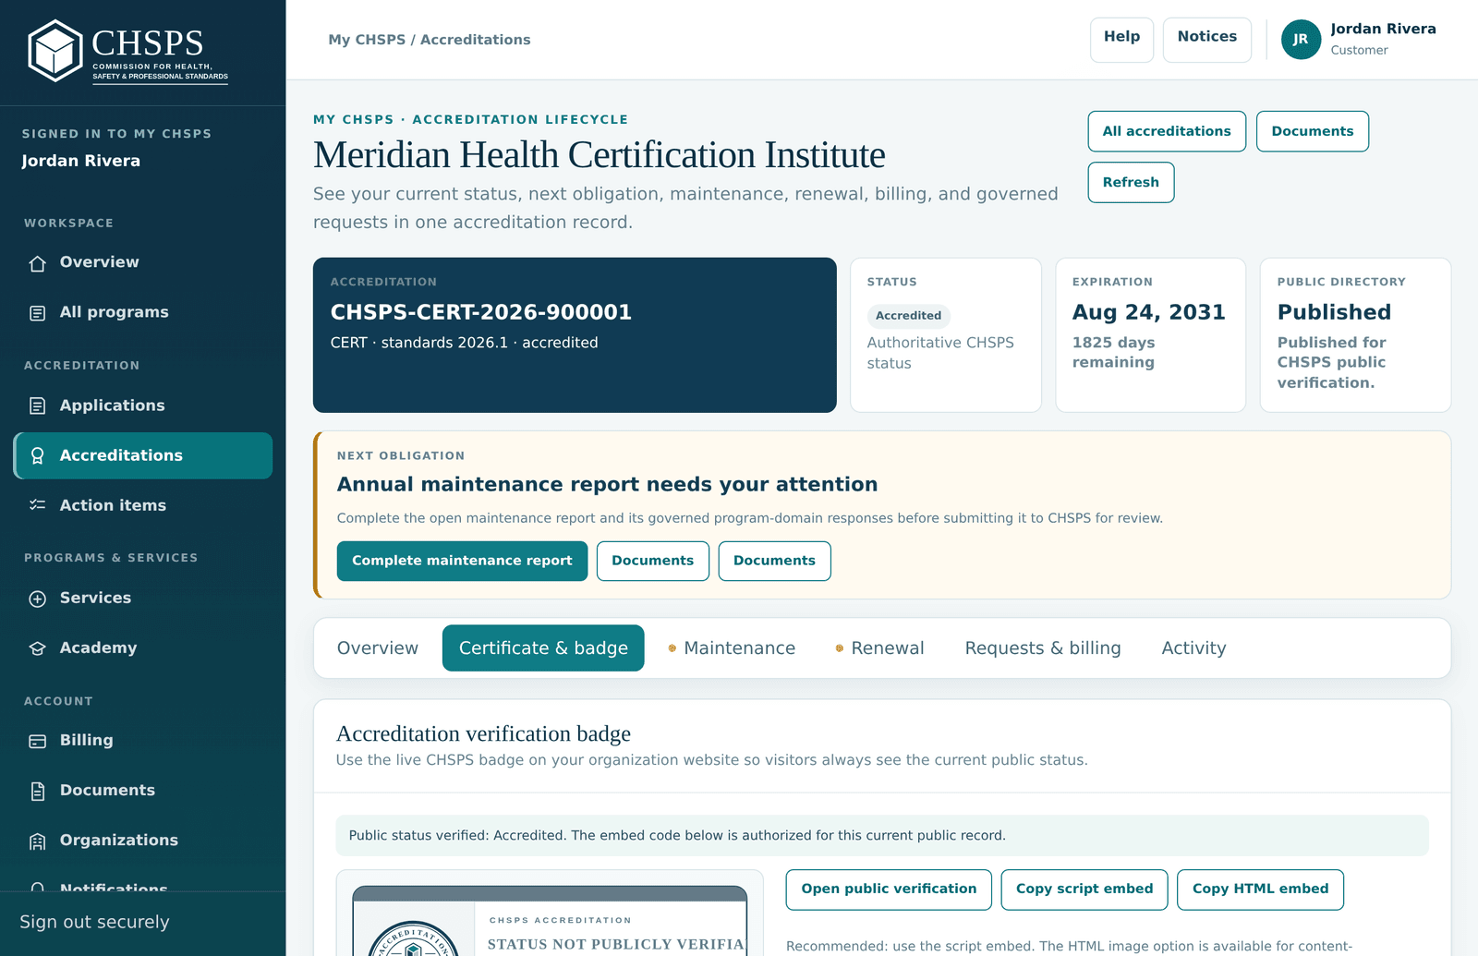Click Copy HTML embed

(1260, 889)
